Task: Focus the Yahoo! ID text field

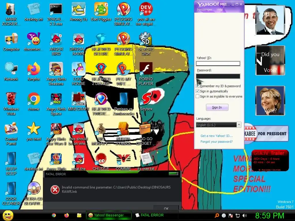Action: [x=218, y=64]
